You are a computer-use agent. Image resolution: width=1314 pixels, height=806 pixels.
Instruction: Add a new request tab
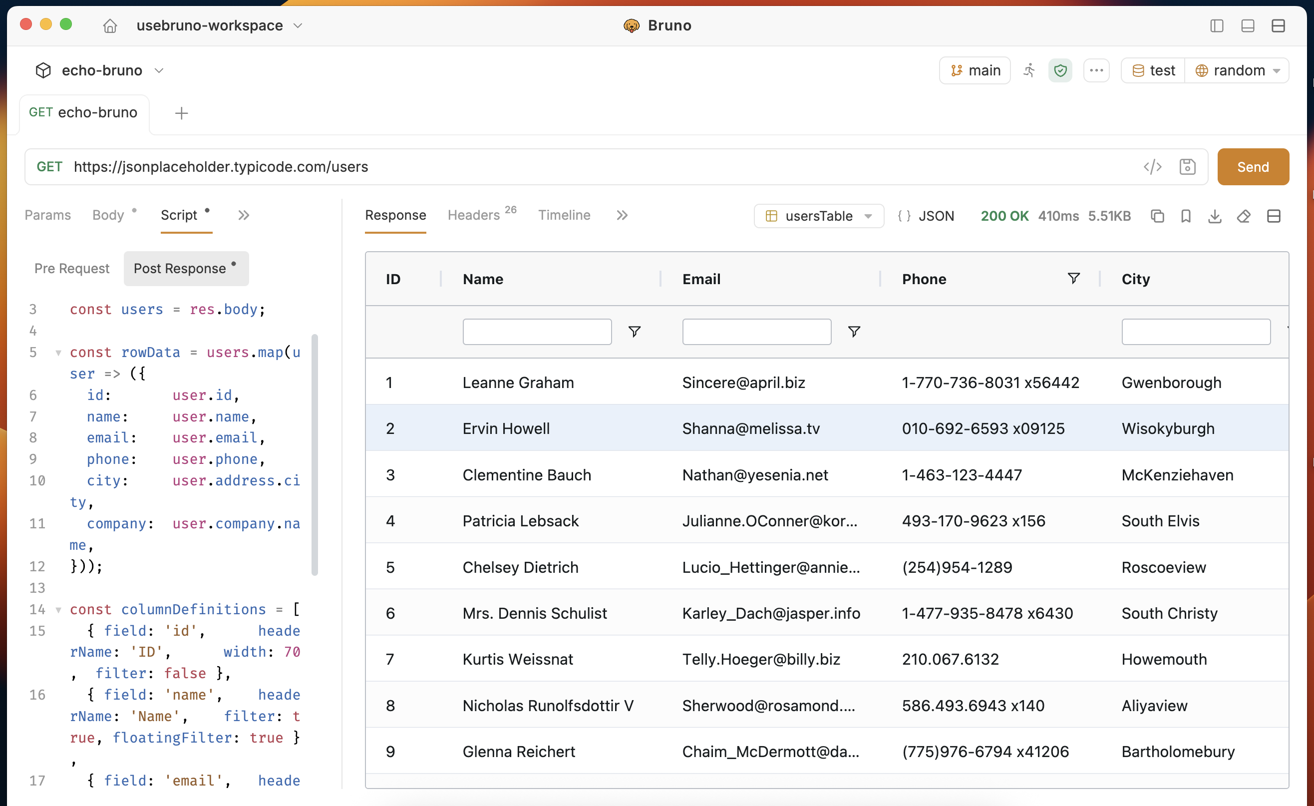point(181,113)
